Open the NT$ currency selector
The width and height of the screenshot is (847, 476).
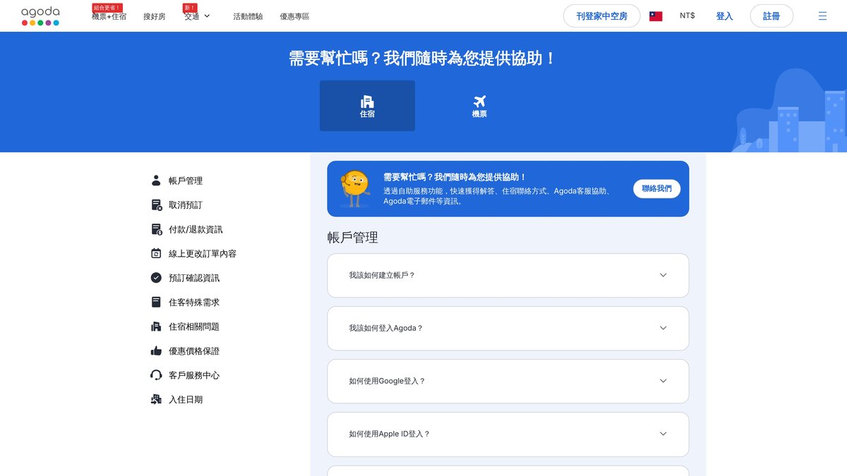(x=687, y=16)
